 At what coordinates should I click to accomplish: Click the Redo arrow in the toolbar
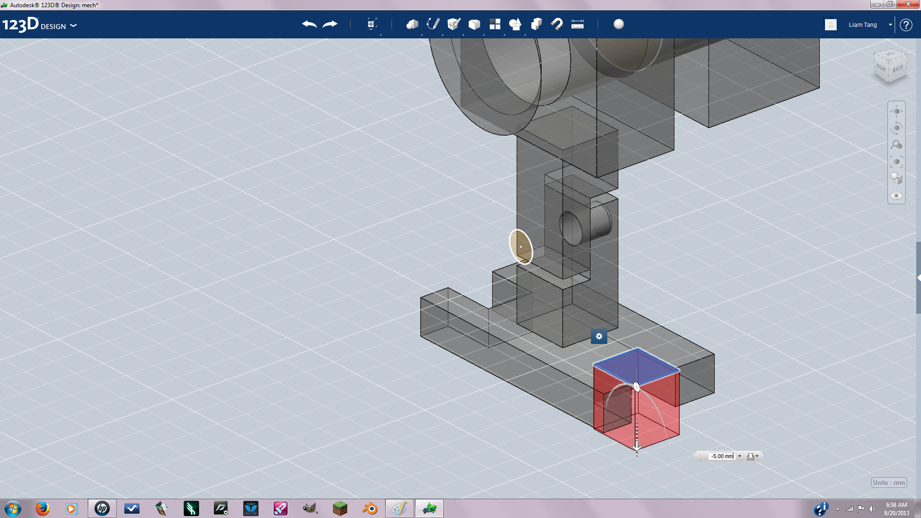(330, 24)
